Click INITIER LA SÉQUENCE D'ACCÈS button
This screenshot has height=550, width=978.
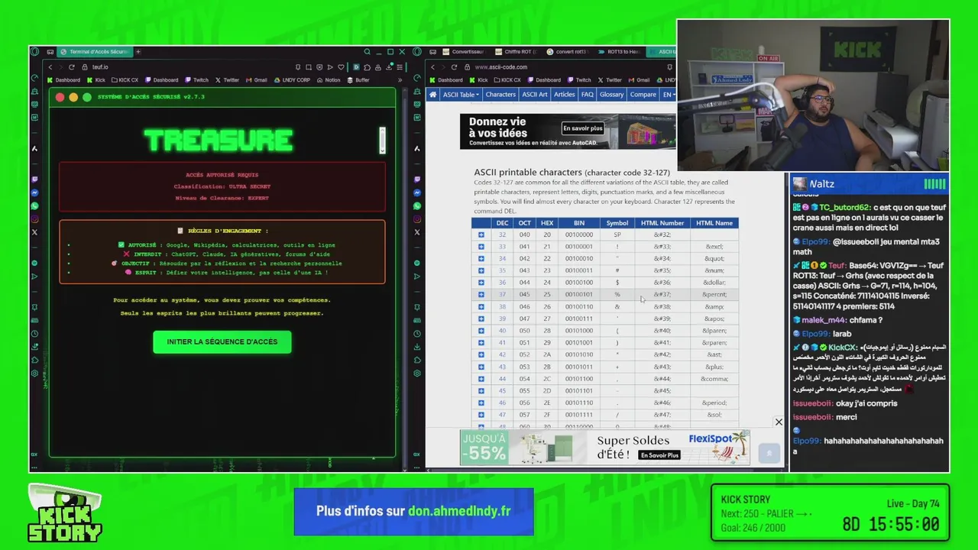pos(222,341)
